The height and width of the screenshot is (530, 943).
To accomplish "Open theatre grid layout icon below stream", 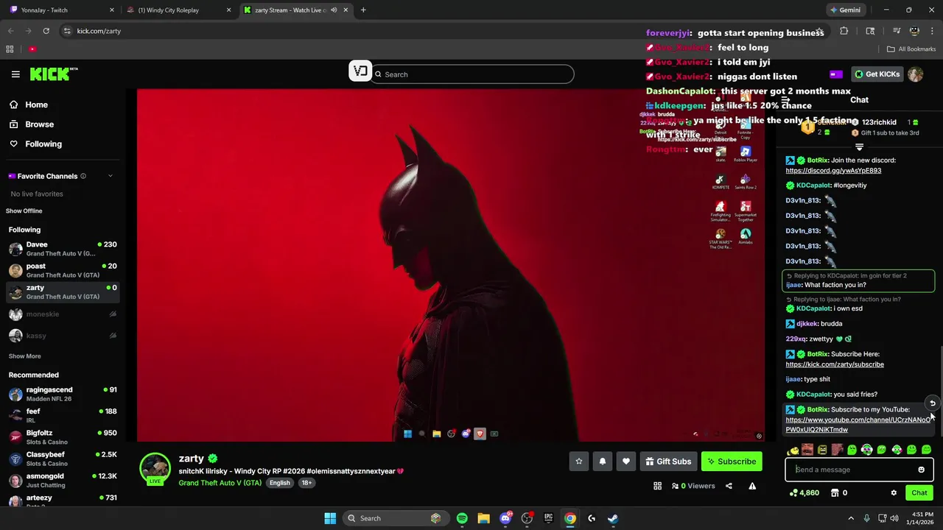I will [x=657, y=486].
